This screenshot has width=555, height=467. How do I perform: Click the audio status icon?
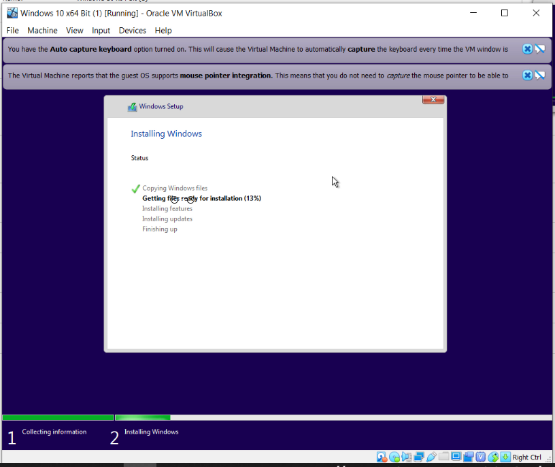tap(407, 457)
